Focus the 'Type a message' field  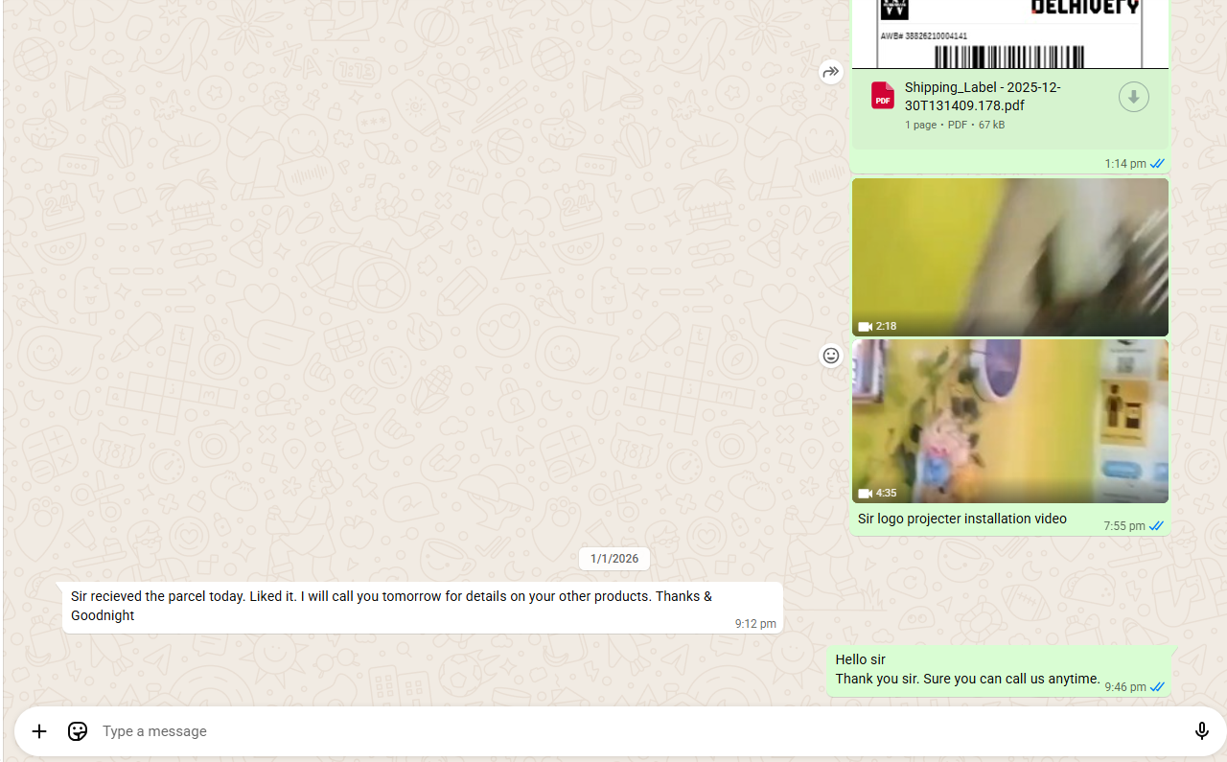click(x=633, y=731)
